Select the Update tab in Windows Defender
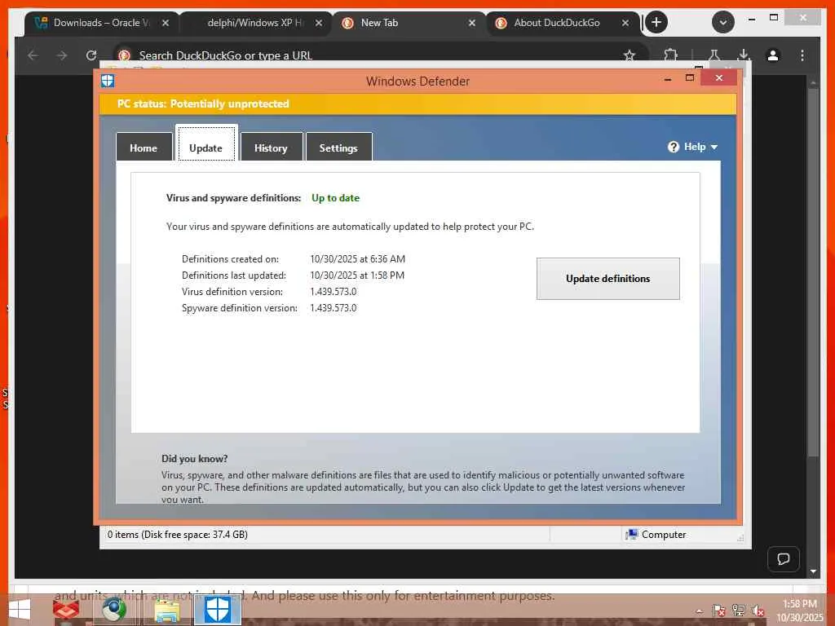 pos(205,148)
